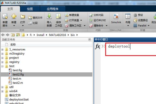
Task: Click the New Script (新建脚本) icon
Action: [x=5, y=16]
